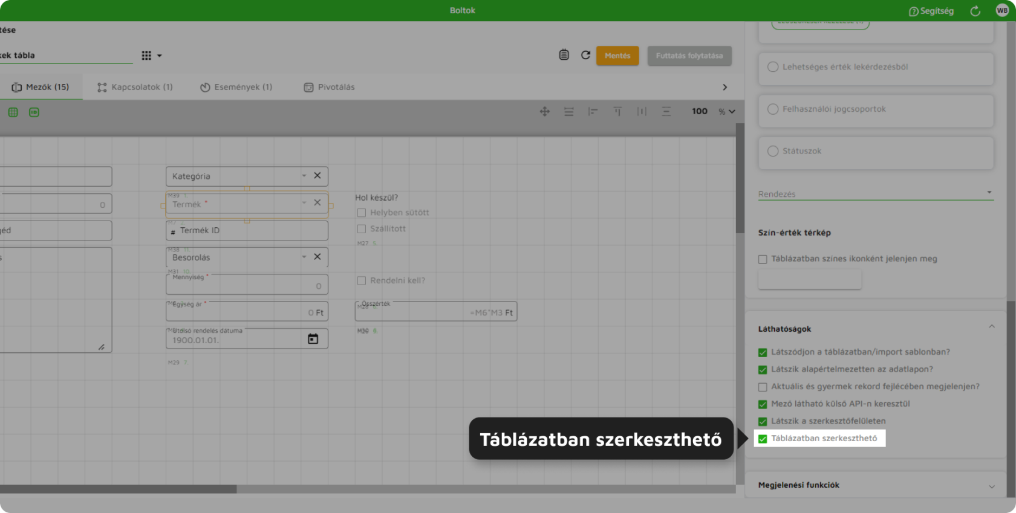Image resolution: width=1016 pixels, height=513 pixels.
Task: Click the align top icon
Action: (x=617, y=112)
